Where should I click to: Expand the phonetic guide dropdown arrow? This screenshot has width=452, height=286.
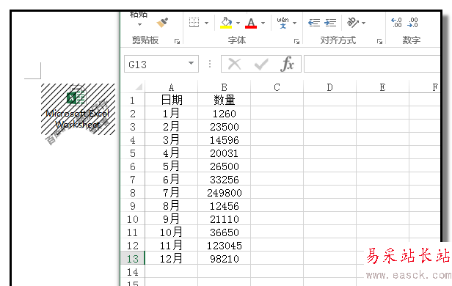click(x=295, y=23)
